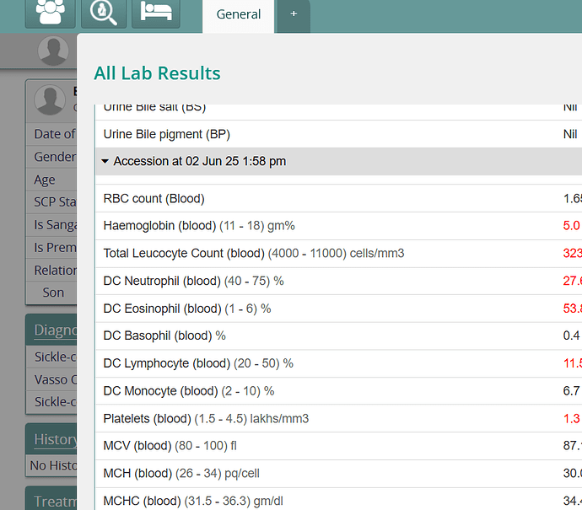The height and width of the screenshot is (510, 582).
Task: Open the plus tab for new dashboard
Action: pos(294,14)
